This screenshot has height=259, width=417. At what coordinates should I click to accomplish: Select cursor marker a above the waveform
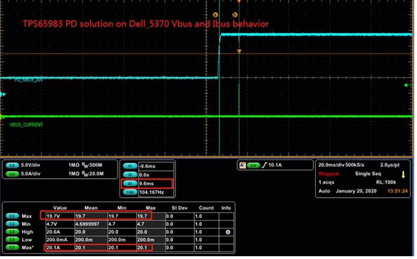215,15
